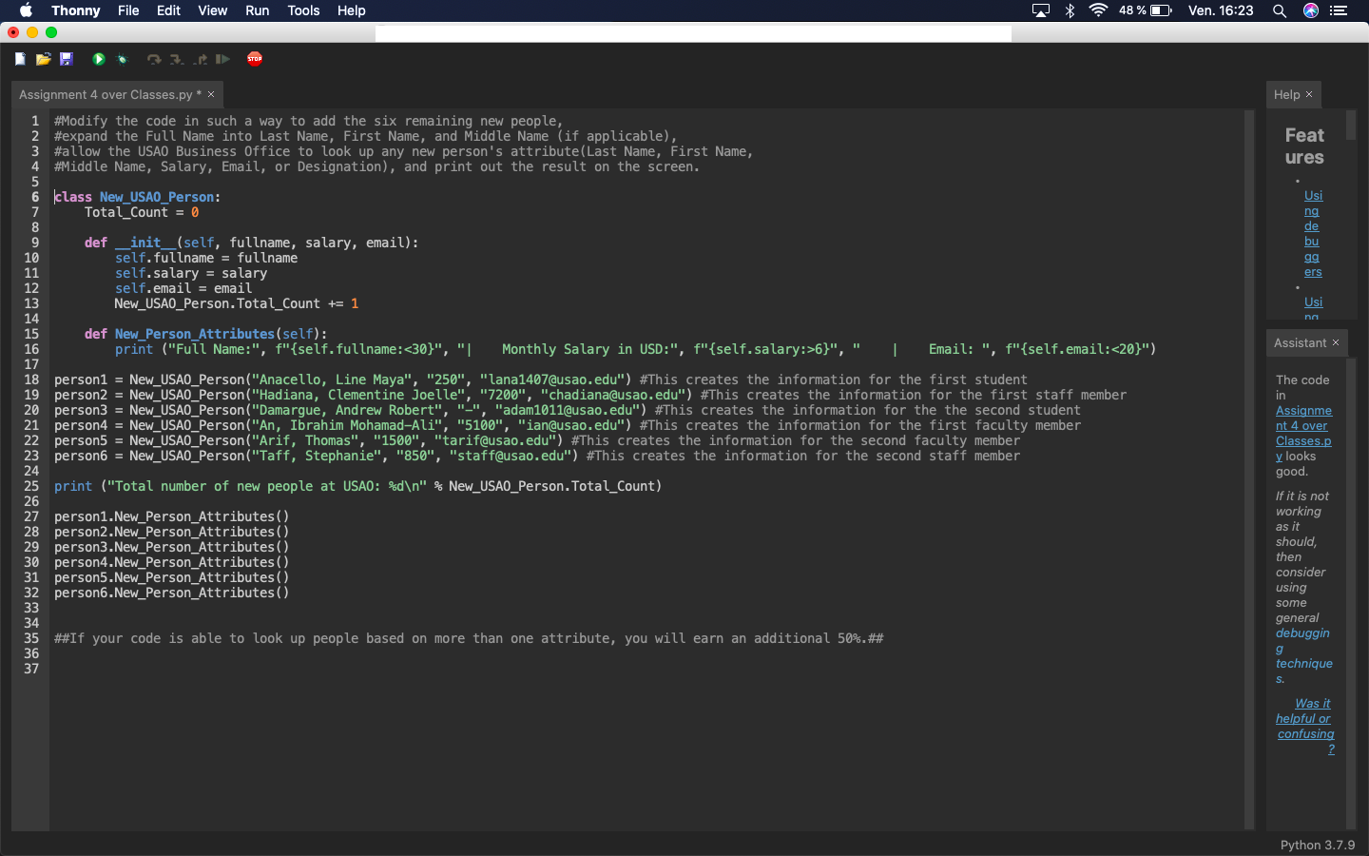This screenshot has height=856, width=1369.
Task: Close the Assistant panel tab
Action: point(1336,342)
